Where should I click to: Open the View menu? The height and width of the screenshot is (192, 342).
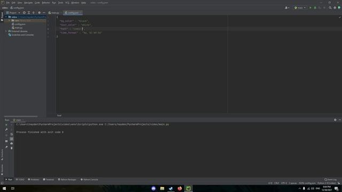[x=20, y=3]
